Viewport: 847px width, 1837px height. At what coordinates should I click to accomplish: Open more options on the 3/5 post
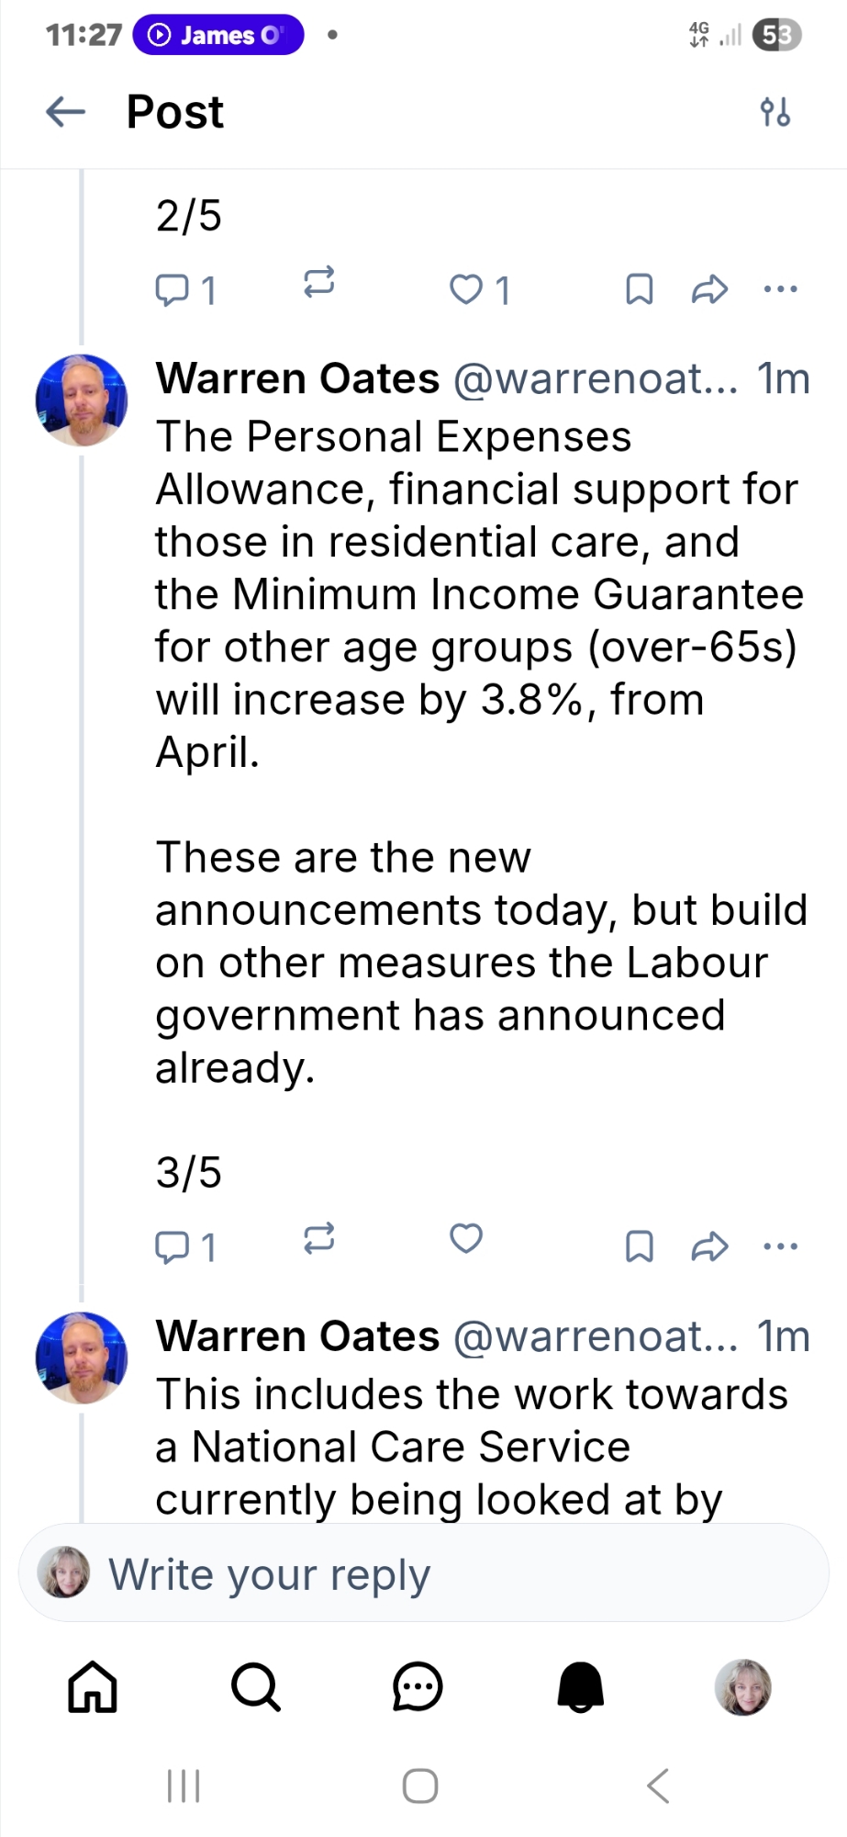[x=780, y=1246]
